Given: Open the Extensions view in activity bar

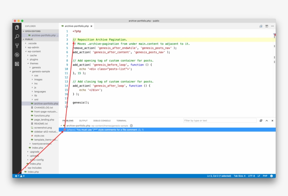Looking at the screenshot, I should pyautogui.click(x=17, y=64).
